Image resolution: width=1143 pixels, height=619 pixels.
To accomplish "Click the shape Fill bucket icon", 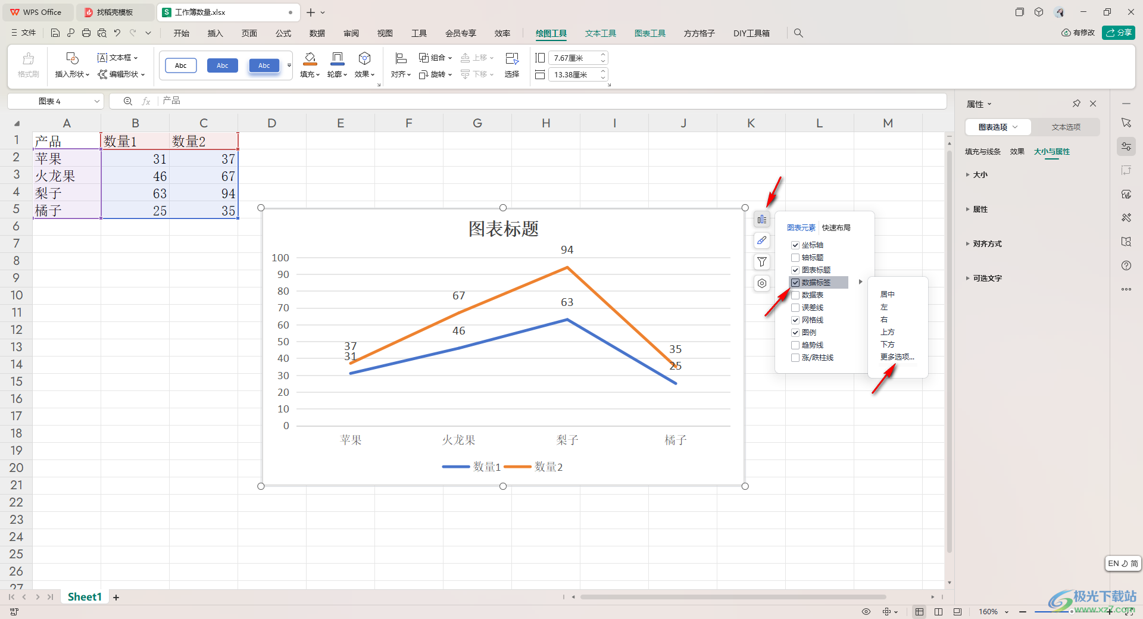I will [310, 58].
